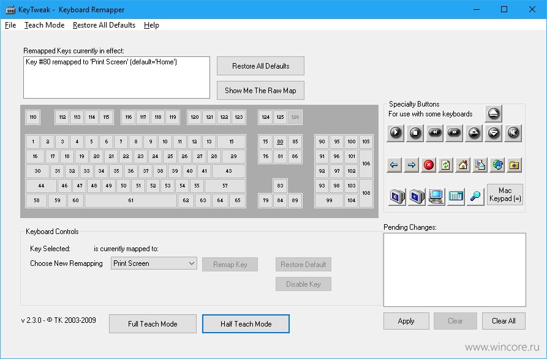Choose the Next Track specialty button

click(x=455, y=133)
